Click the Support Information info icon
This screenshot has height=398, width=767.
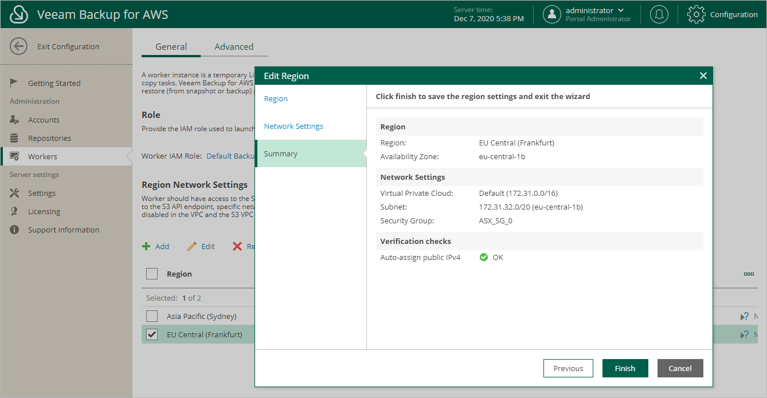point(15,230)
